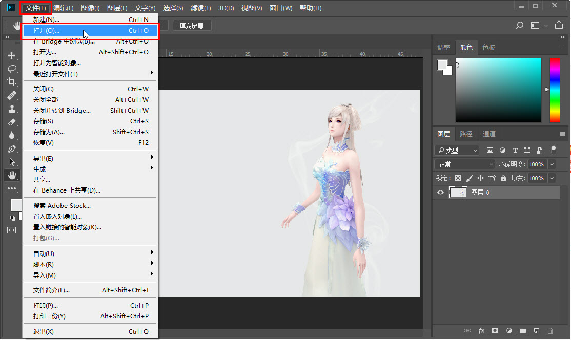The width and height of the screenshot is (571, 340).
Task: Switch to the 色板 tab
Action: pos(488,47)
